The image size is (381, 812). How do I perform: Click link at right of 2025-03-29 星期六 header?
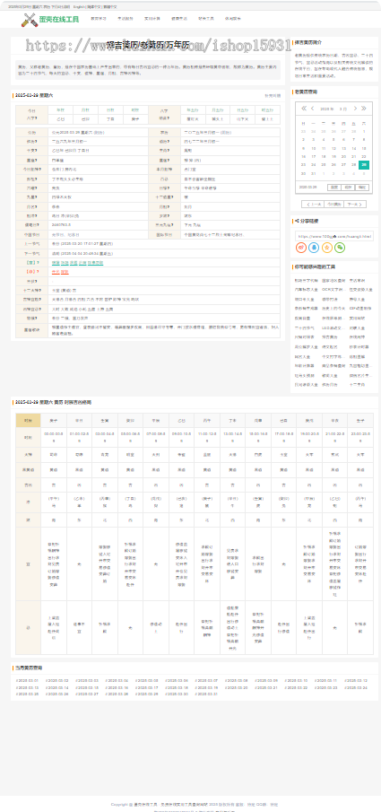(273, 96)
